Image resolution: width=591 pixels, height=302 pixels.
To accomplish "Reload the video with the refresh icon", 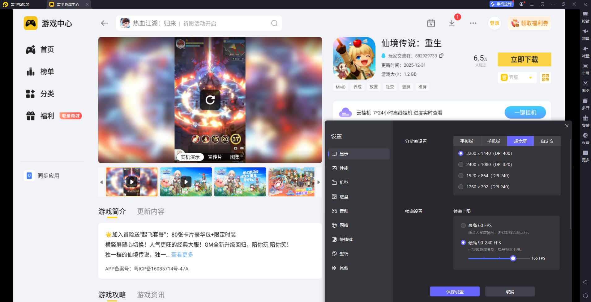I will pos(210,100).
